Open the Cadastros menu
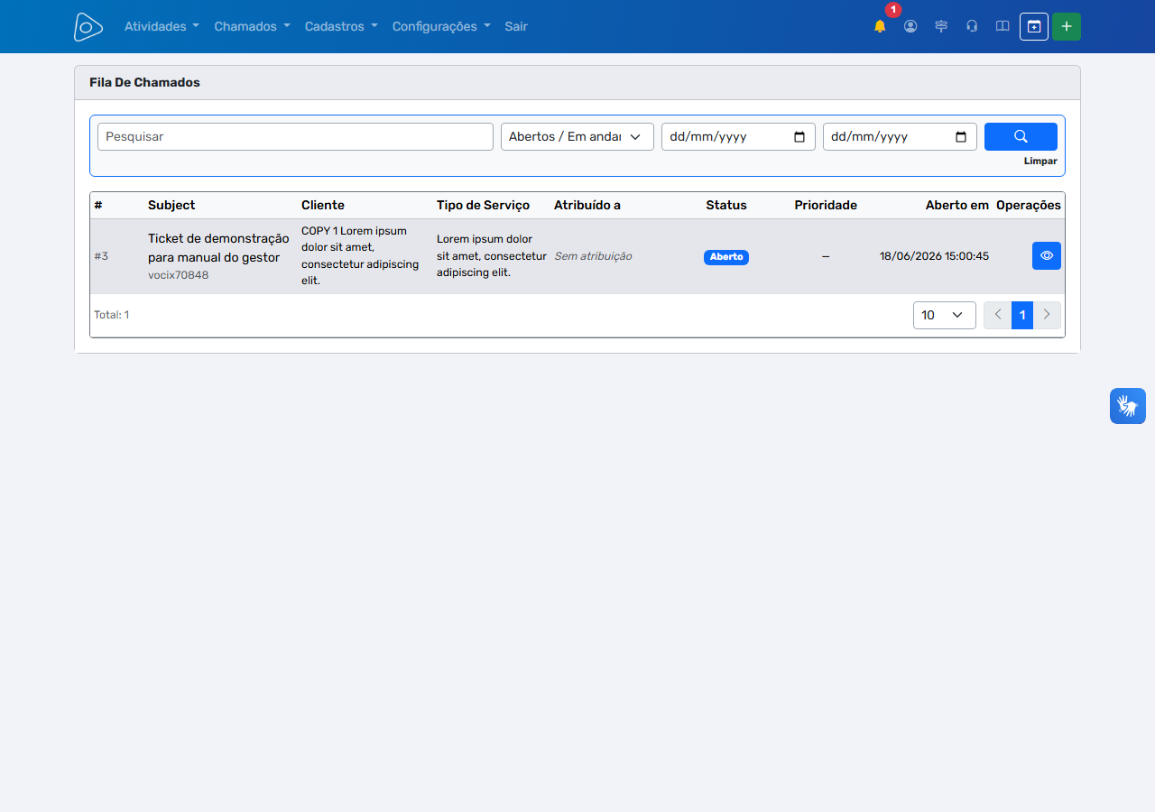Screen dimensions: 1155x812 [341, 26]
